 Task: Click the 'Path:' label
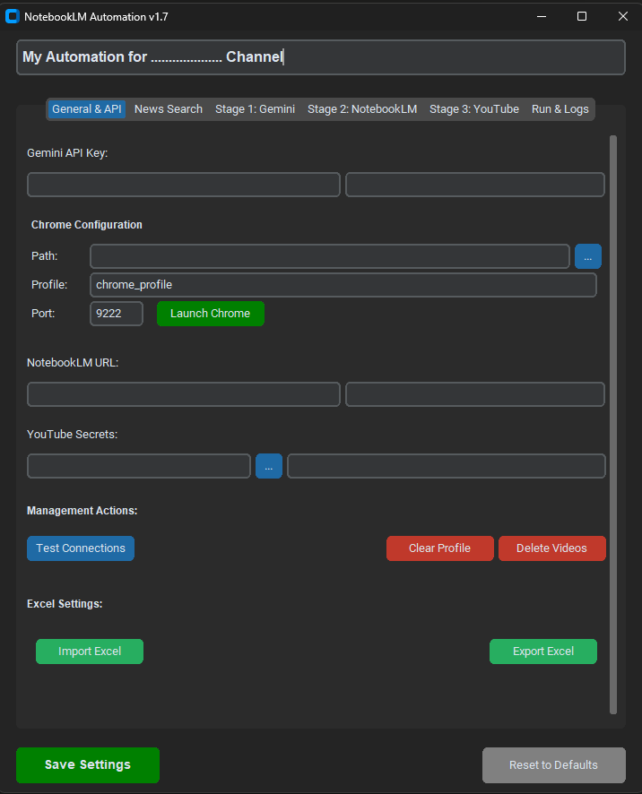coord(45,256)
